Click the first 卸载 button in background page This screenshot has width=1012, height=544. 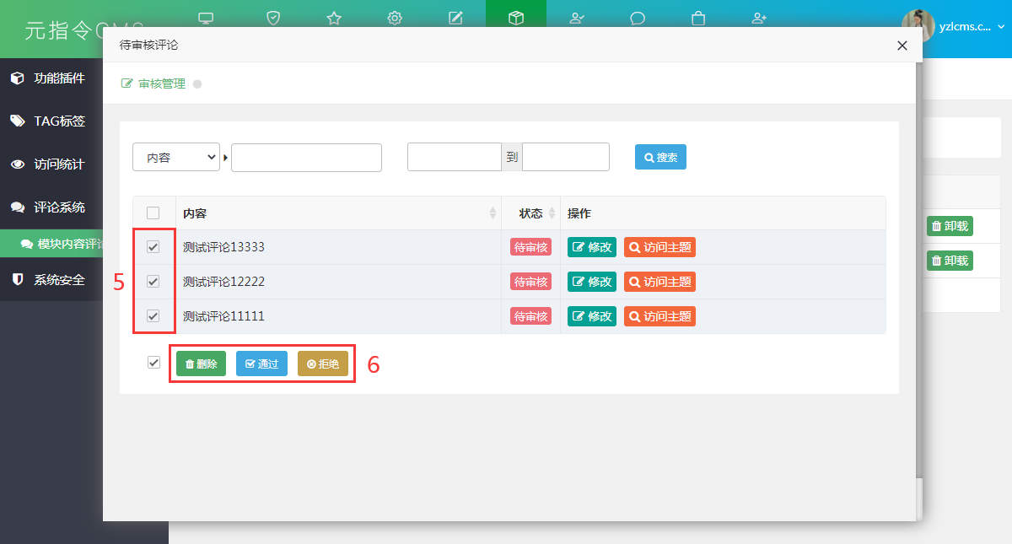(950, 226)
